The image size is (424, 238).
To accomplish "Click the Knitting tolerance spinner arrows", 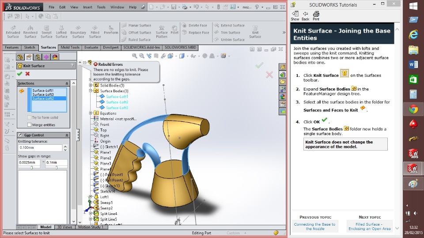I will click(65, 147).
